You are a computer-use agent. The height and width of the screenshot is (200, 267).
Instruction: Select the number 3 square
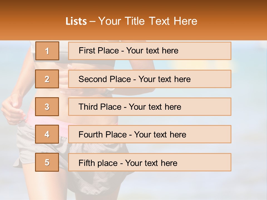[47, 107]
